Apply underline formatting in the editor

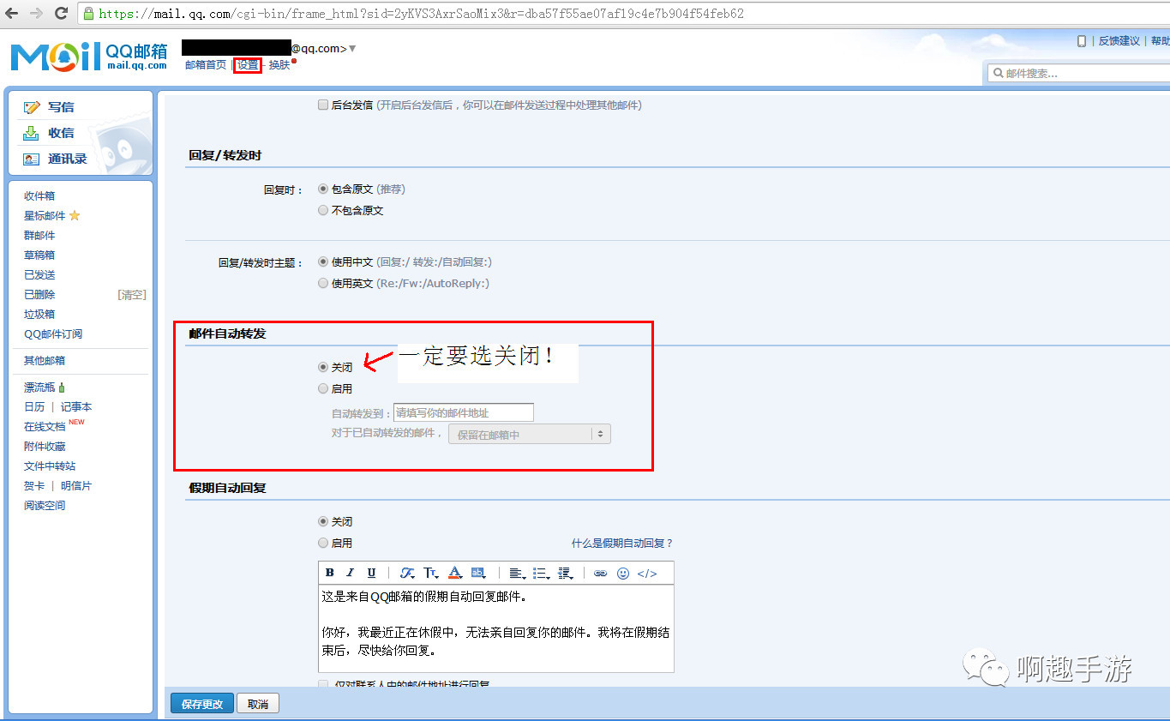pos(371,573)
